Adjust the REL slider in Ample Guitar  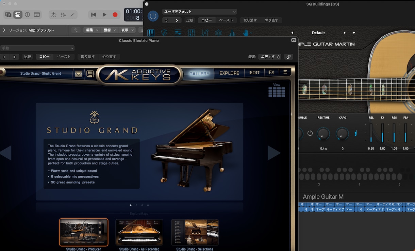pyautogui.click(x=371, y=133)
